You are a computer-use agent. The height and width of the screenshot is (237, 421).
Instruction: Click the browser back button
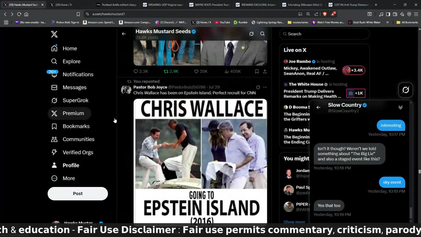coord(5,14)
